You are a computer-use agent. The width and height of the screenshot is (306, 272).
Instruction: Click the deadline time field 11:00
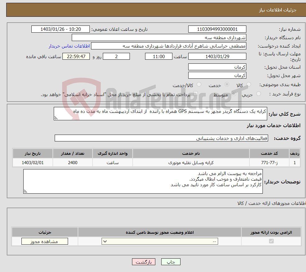point(159,57)
